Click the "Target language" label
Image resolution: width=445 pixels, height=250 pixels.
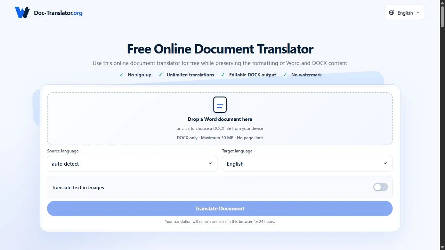coord(237,151)
